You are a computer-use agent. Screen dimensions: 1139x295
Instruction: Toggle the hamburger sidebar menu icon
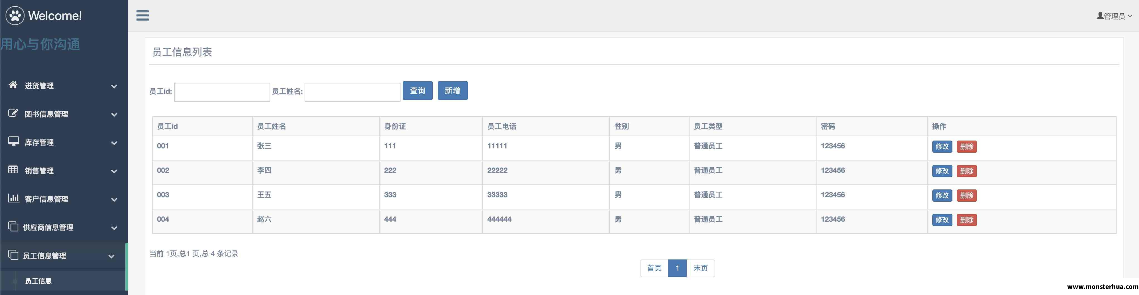142,16
